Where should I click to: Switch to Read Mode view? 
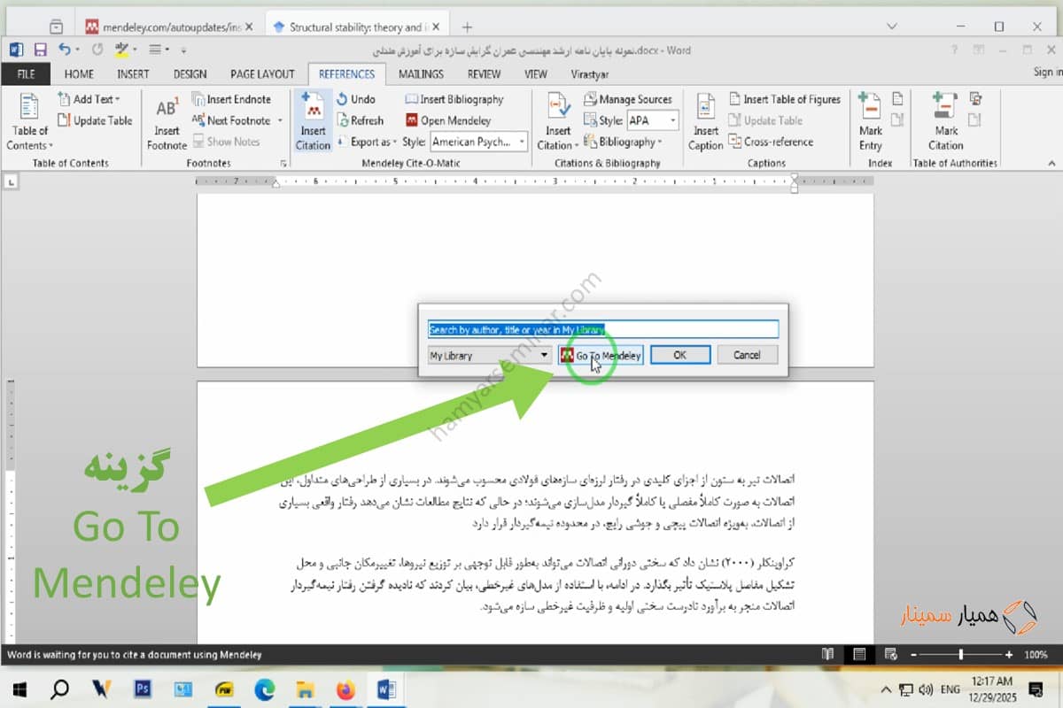pyautogui.click(x=827, y=655)
